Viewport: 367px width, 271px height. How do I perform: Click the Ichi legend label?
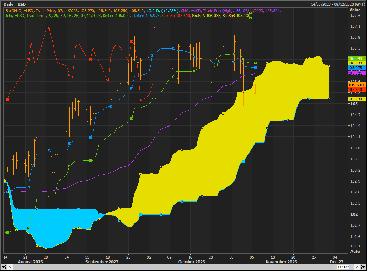9,16
